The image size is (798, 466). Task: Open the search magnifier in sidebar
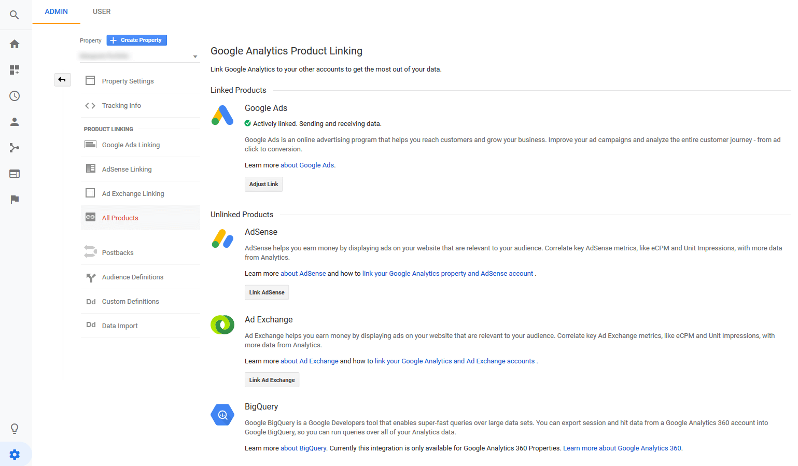15,15
